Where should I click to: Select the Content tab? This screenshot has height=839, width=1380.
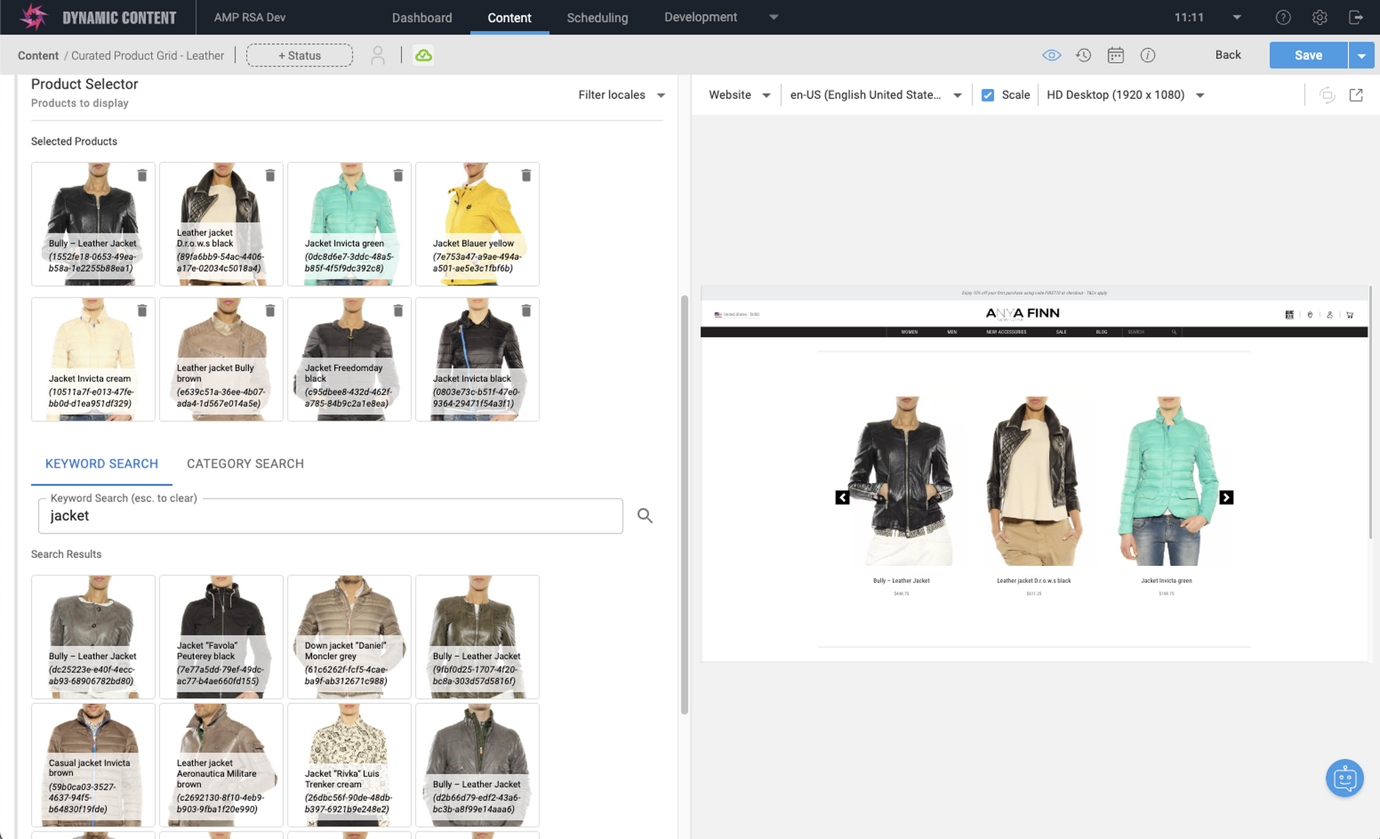[509, 18]
